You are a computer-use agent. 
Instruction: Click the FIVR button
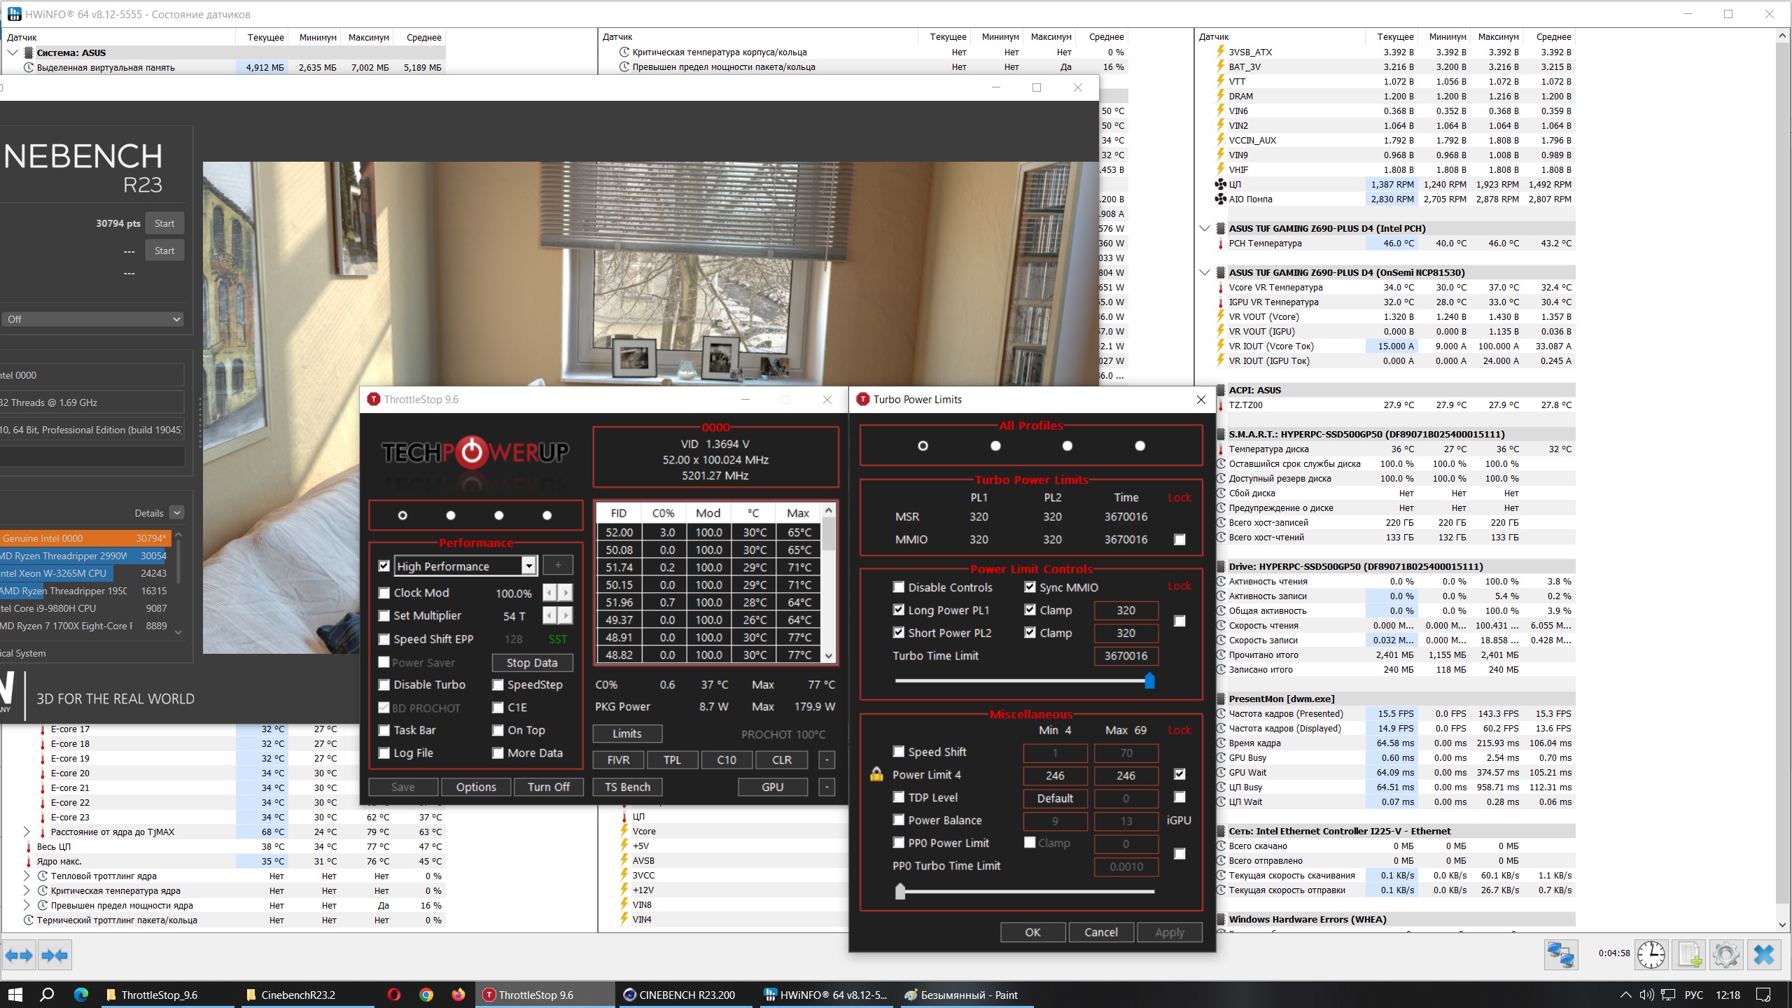(618, 759)
